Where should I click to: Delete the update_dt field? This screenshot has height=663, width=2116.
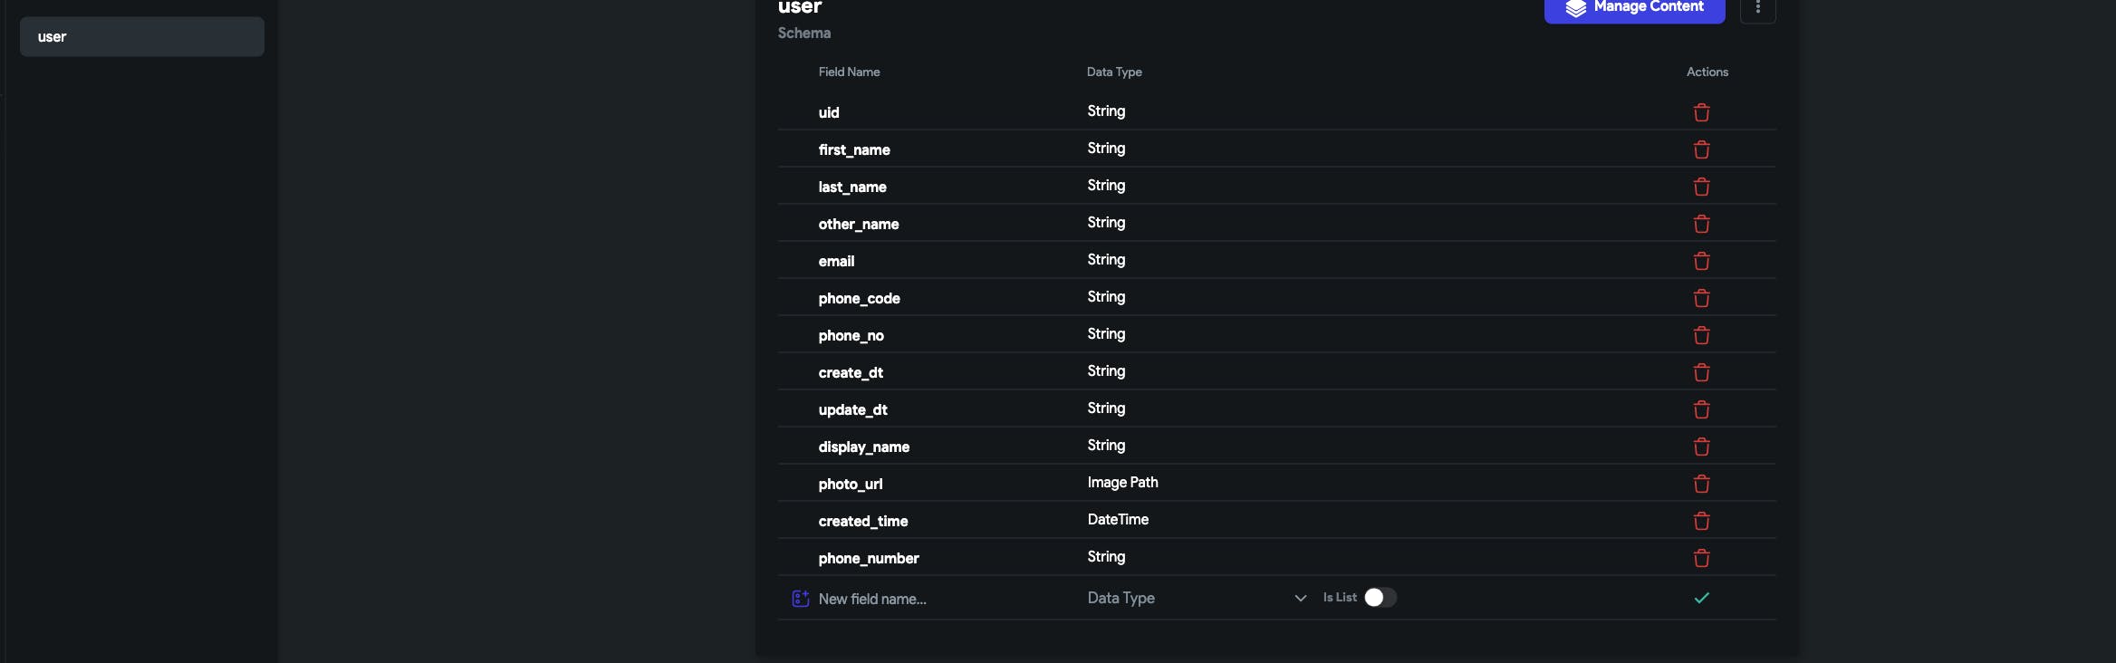tap(1701, 409)
